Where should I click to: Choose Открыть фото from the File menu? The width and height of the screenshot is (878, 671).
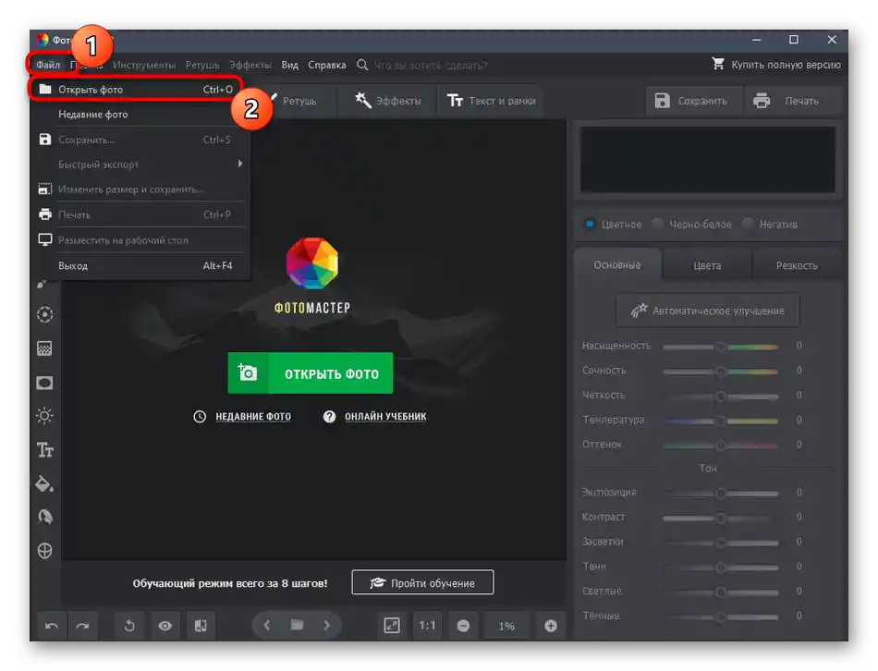pos(136,90)
